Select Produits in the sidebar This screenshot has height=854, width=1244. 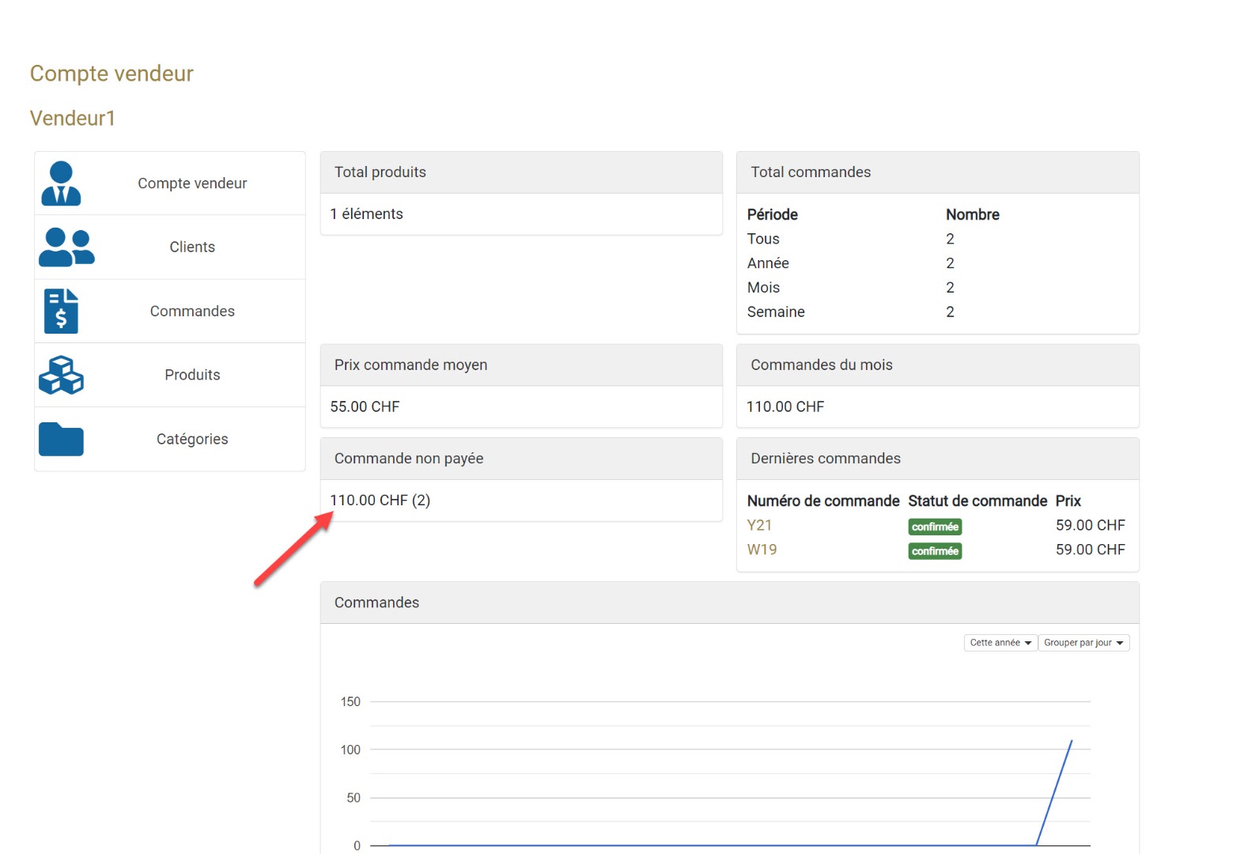[192, 376]
